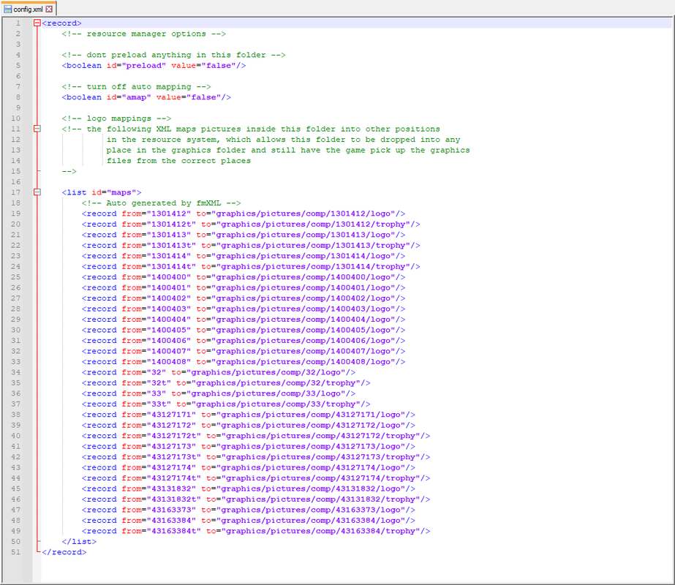Image resolution: width=675 pixels, height=585 pixels.
Task: Click the record from="43127173t" line
Action: [x=256, y=457]
